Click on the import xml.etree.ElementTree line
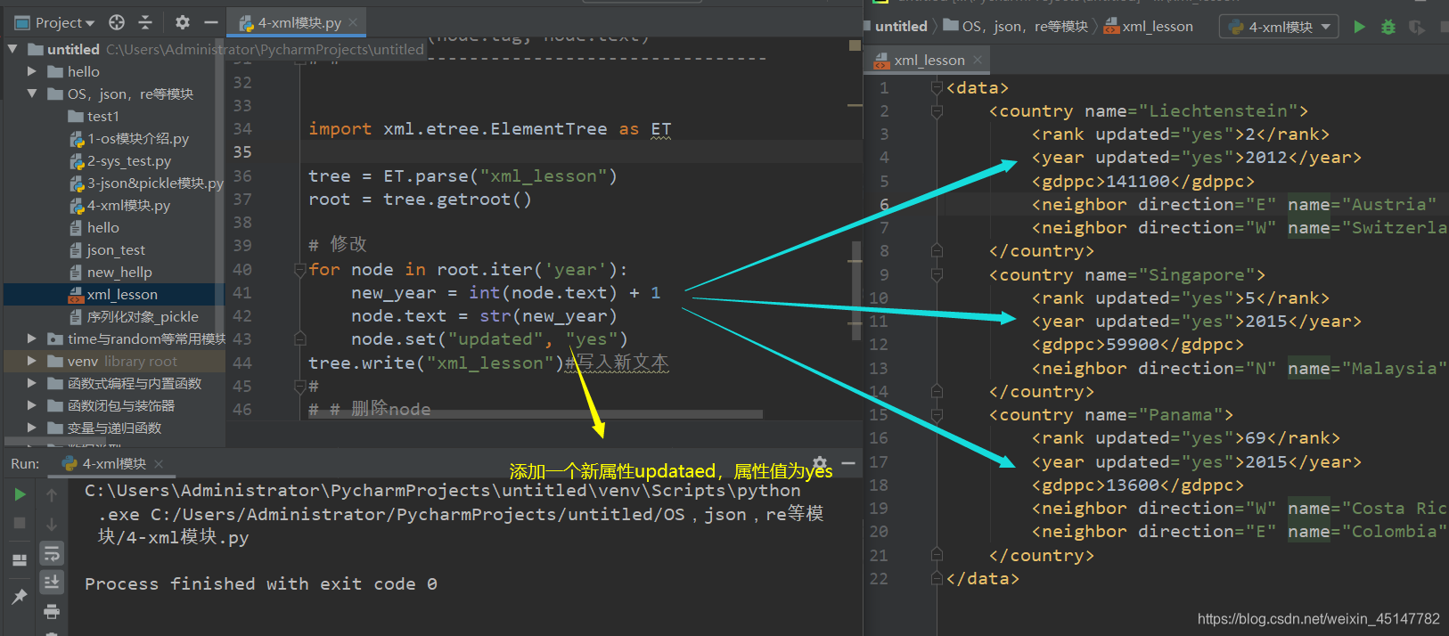This screenshot has height=636, width=1449. coord(489,129)
